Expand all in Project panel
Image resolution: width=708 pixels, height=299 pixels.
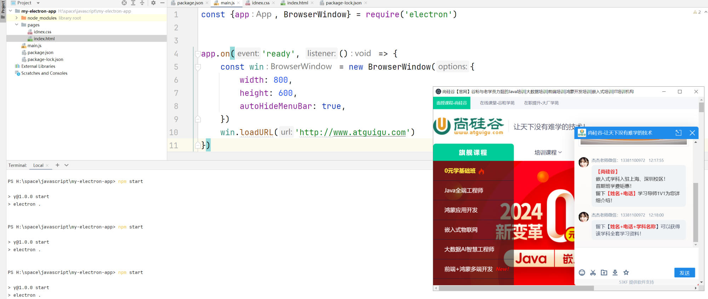(x=133, y=3)
